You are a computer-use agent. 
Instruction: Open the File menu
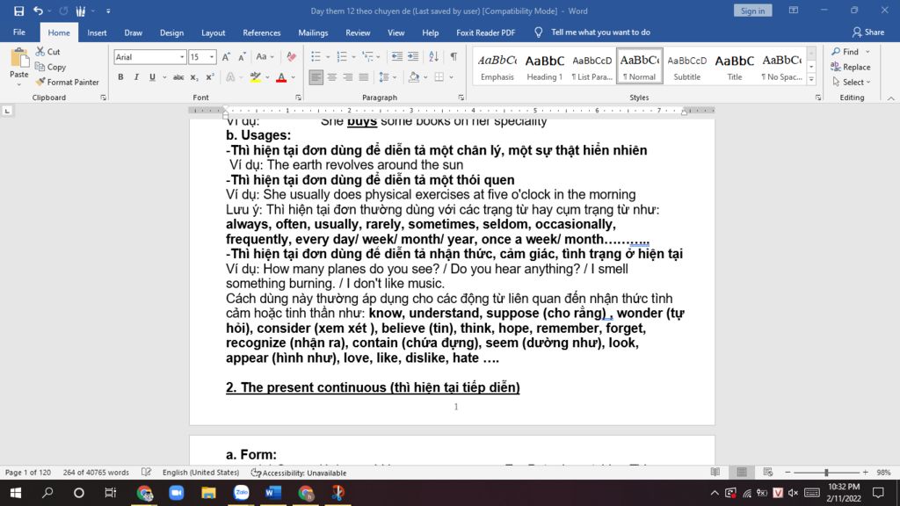(19, 33)
